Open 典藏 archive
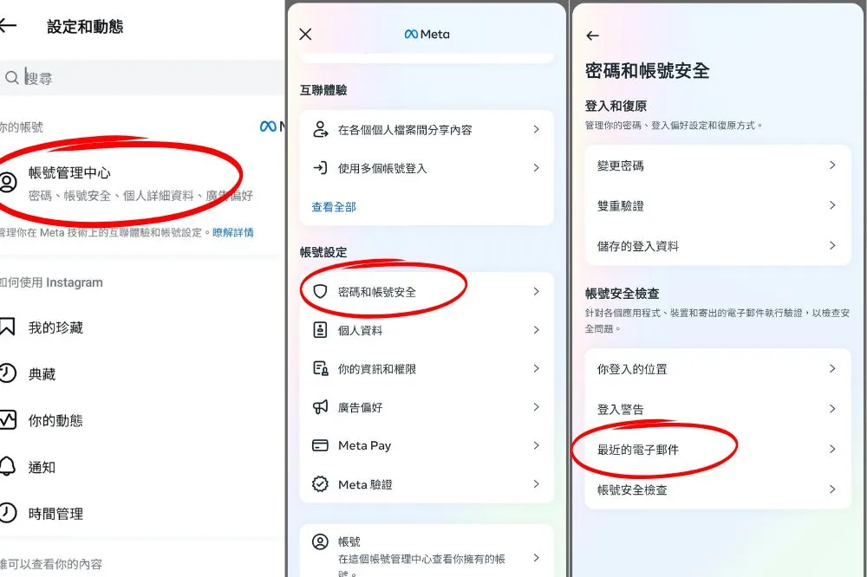 [142, 374]
